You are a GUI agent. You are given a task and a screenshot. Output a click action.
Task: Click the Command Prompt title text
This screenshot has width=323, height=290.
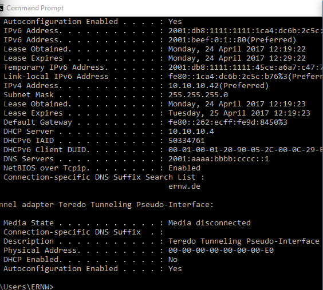tap(35, 8)
